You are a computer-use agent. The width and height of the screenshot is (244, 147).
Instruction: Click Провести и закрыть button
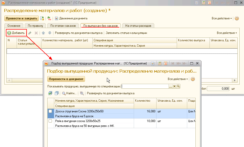coord(21,18)
